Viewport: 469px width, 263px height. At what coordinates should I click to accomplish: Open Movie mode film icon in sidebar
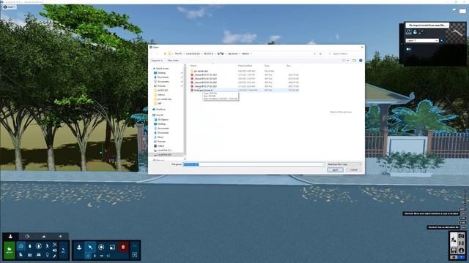pos(461,243)
